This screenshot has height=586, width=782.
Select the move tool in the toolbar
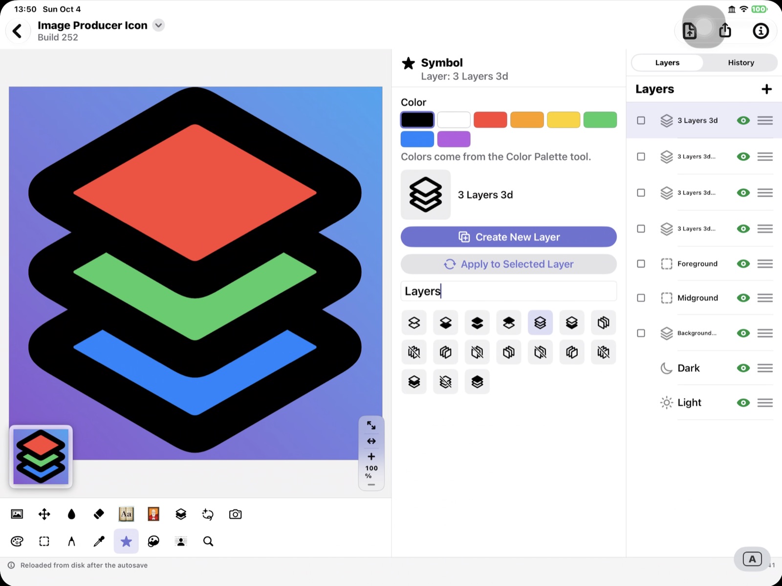[x=44, y=514]
